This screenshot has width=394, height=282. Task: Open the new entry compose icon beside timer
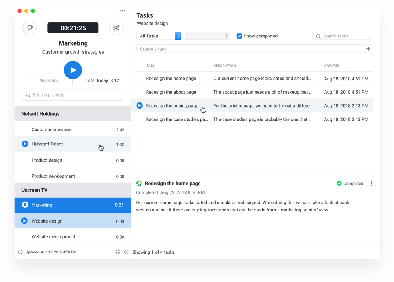pyautogui.click(x=116, y=28)
